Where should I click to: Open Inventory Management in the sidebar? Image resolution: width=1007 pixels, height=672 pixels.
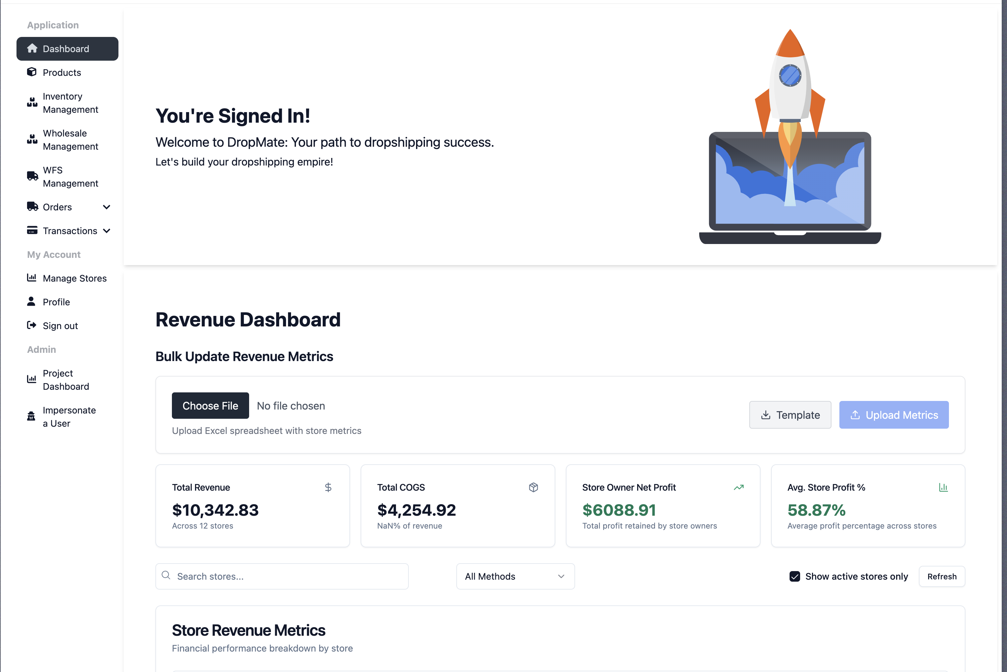67,103
